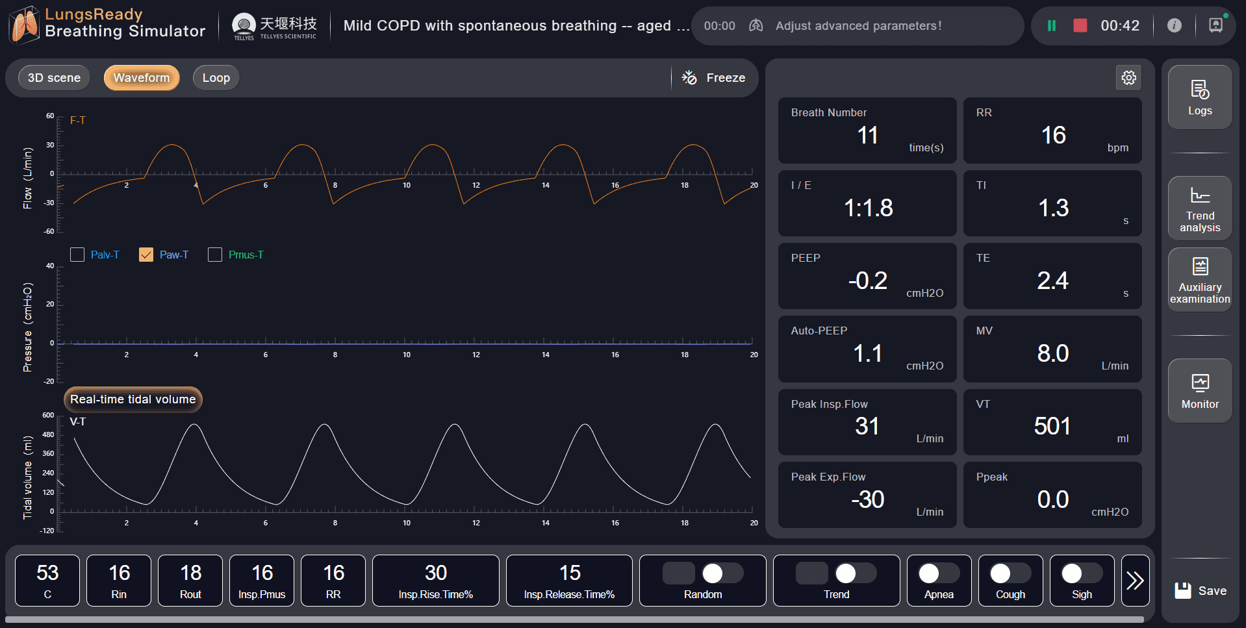Save the current settings
This screenshot has width=1246, height=628.
coord(1200,590)
